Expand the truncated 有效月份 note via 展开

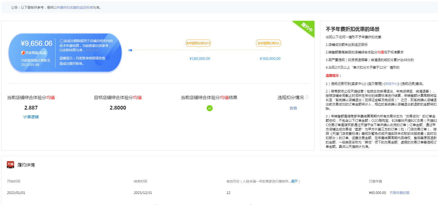point(294,181)
